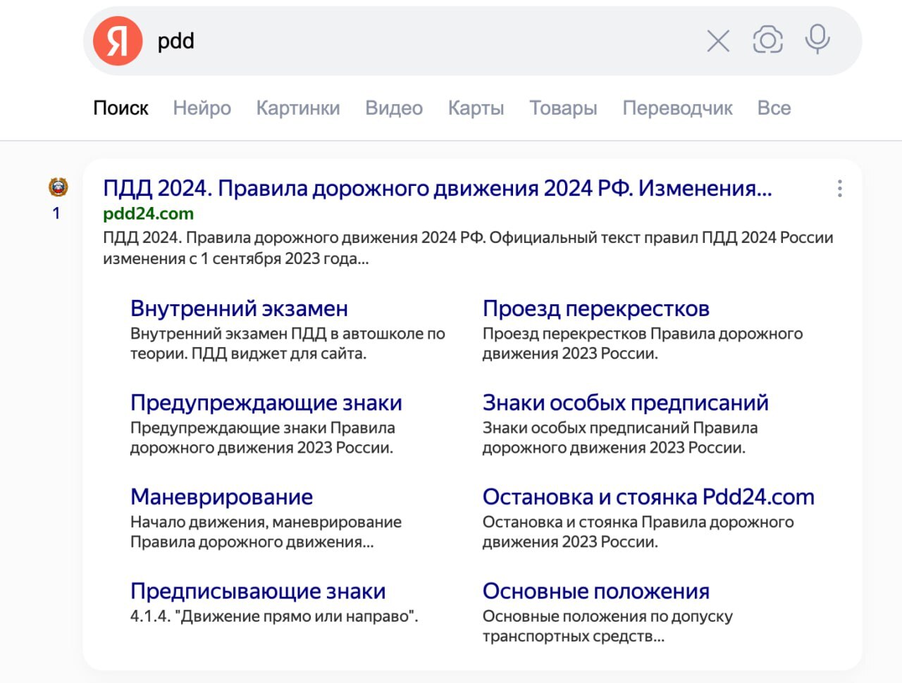Switch to the Нейро tab
902x683 pixels.
202,108
